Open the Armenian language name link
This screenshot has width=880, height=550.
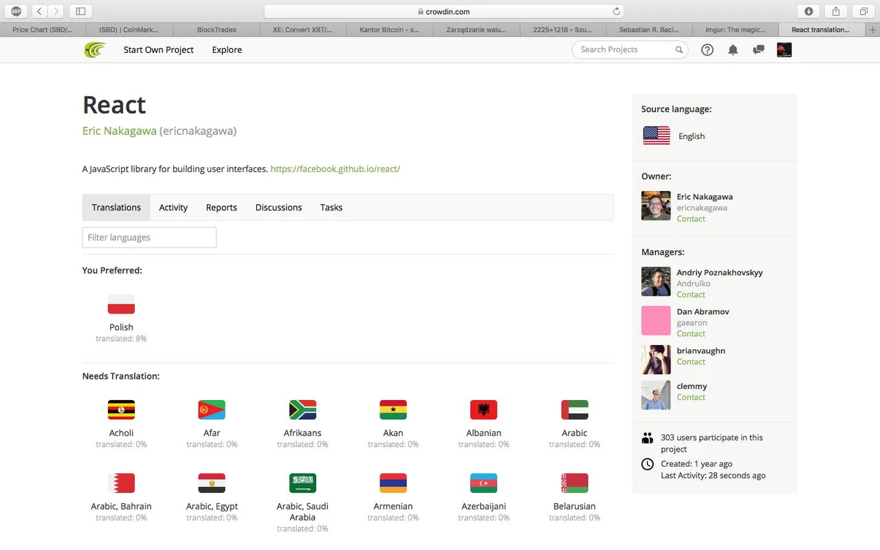(393, 506)
